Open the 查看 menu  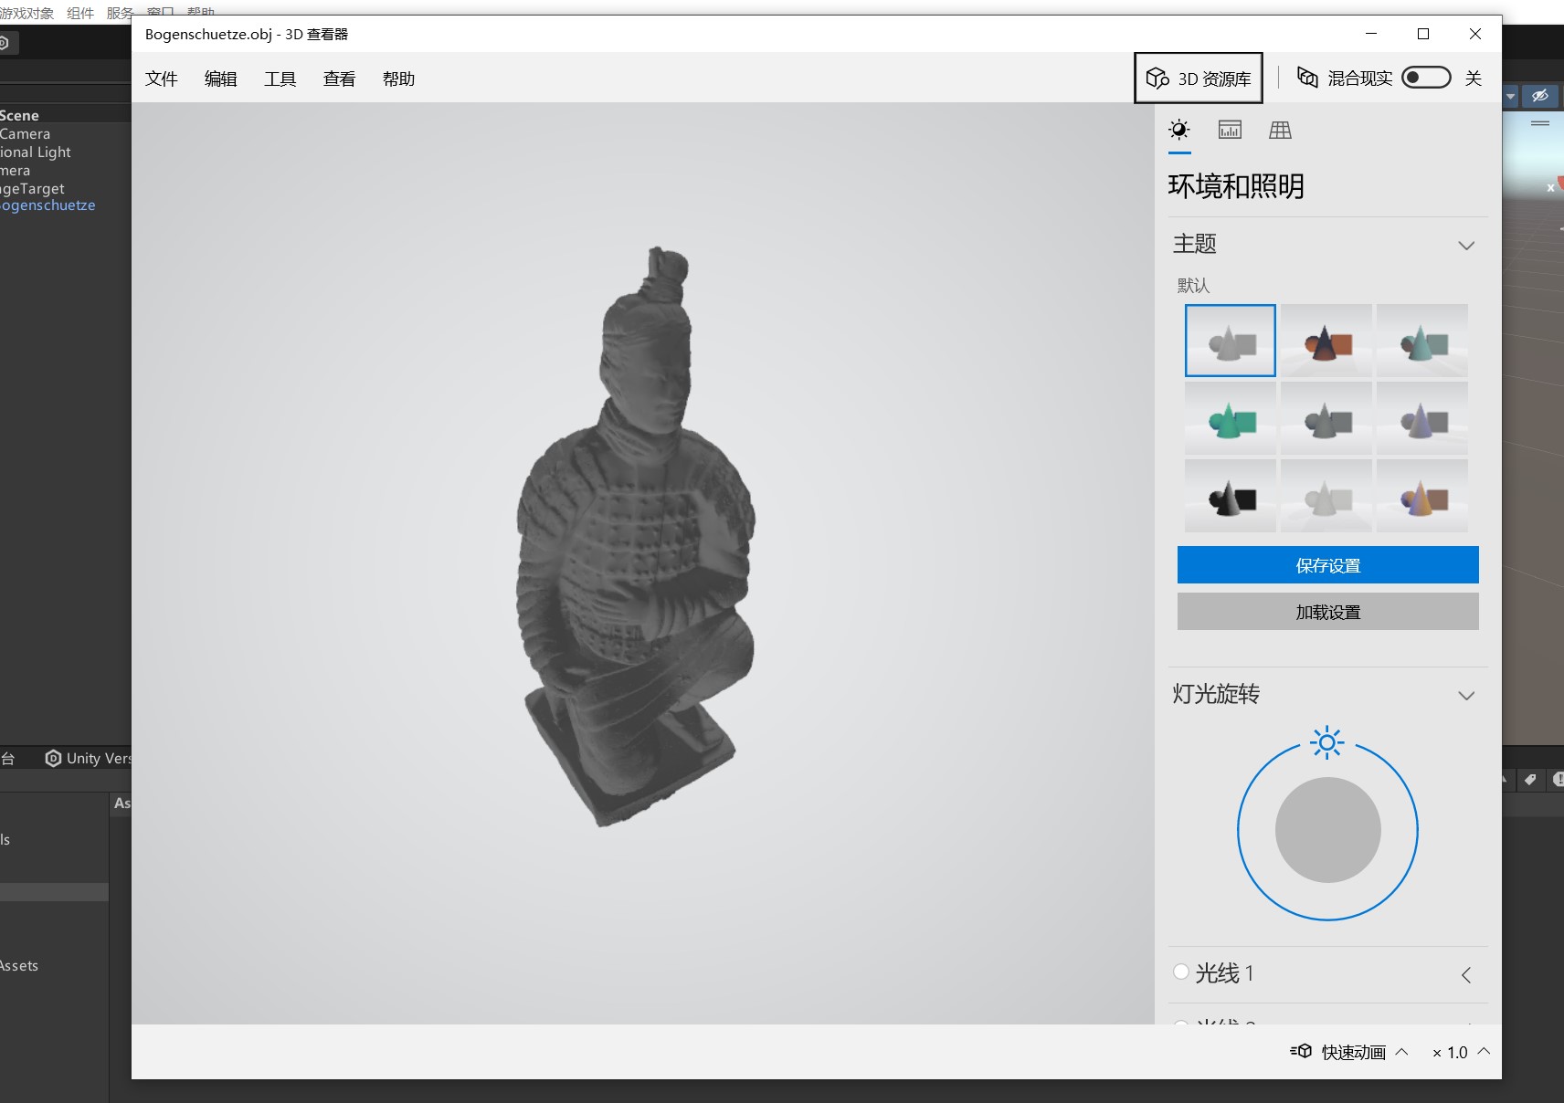pos(339,79)
